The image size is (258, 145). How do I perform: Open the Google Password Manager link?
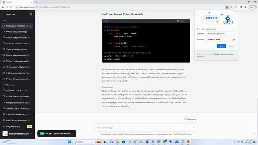click(x=223, y=54)
